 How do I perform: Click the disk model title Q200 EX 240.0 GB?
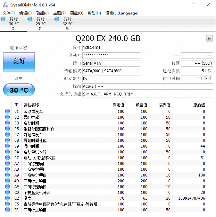pos(108,38)
